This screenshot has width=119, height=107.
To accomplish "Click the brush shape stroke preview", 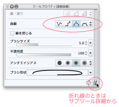I will coord(57,73).
